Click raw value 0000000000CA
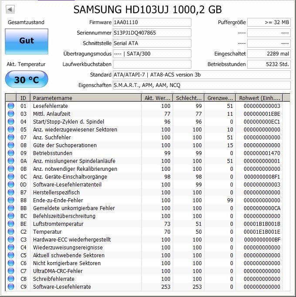Image resolution: width=296 pixels, height=297 pixels. pos(262,208)
